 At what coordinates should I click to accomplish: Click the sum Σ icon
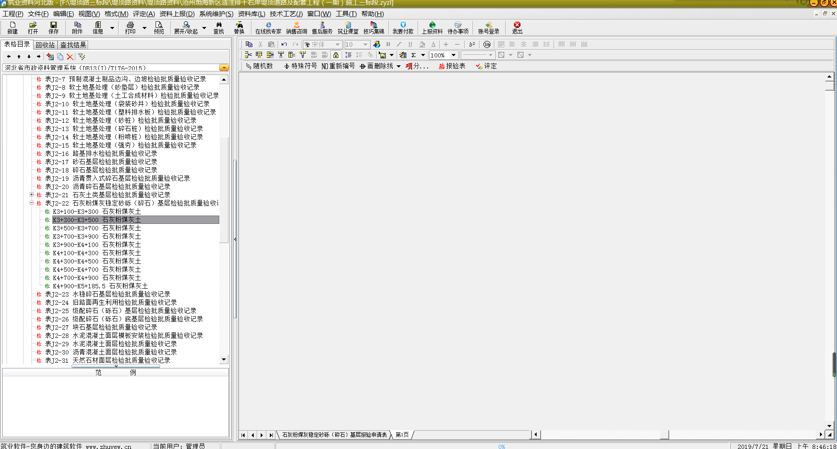(413, 55)
